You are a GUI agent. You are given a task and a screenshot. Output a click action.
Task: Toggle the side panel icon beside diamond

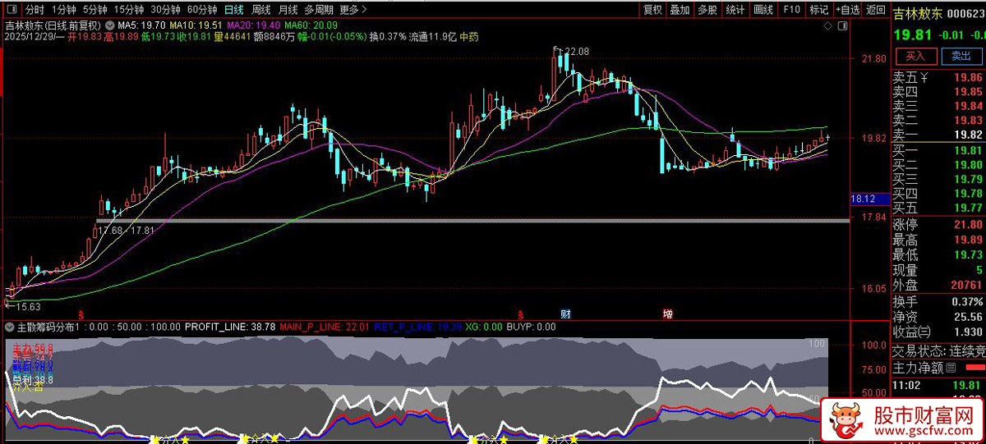842,26
